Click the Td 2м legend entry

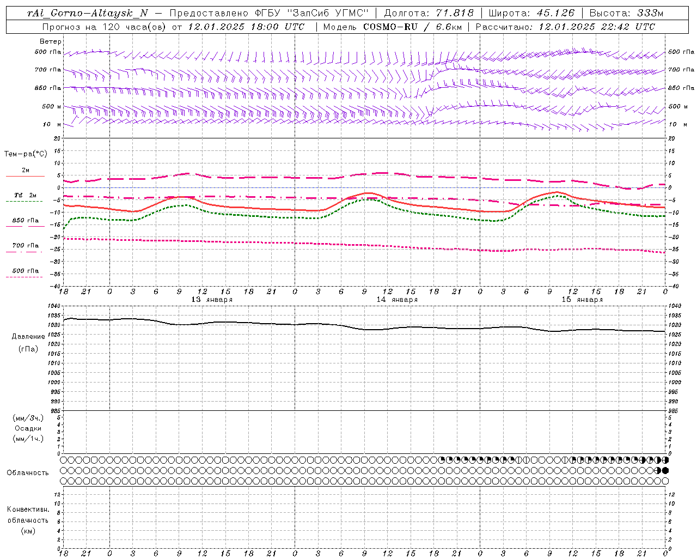click(x=26, y=195)
